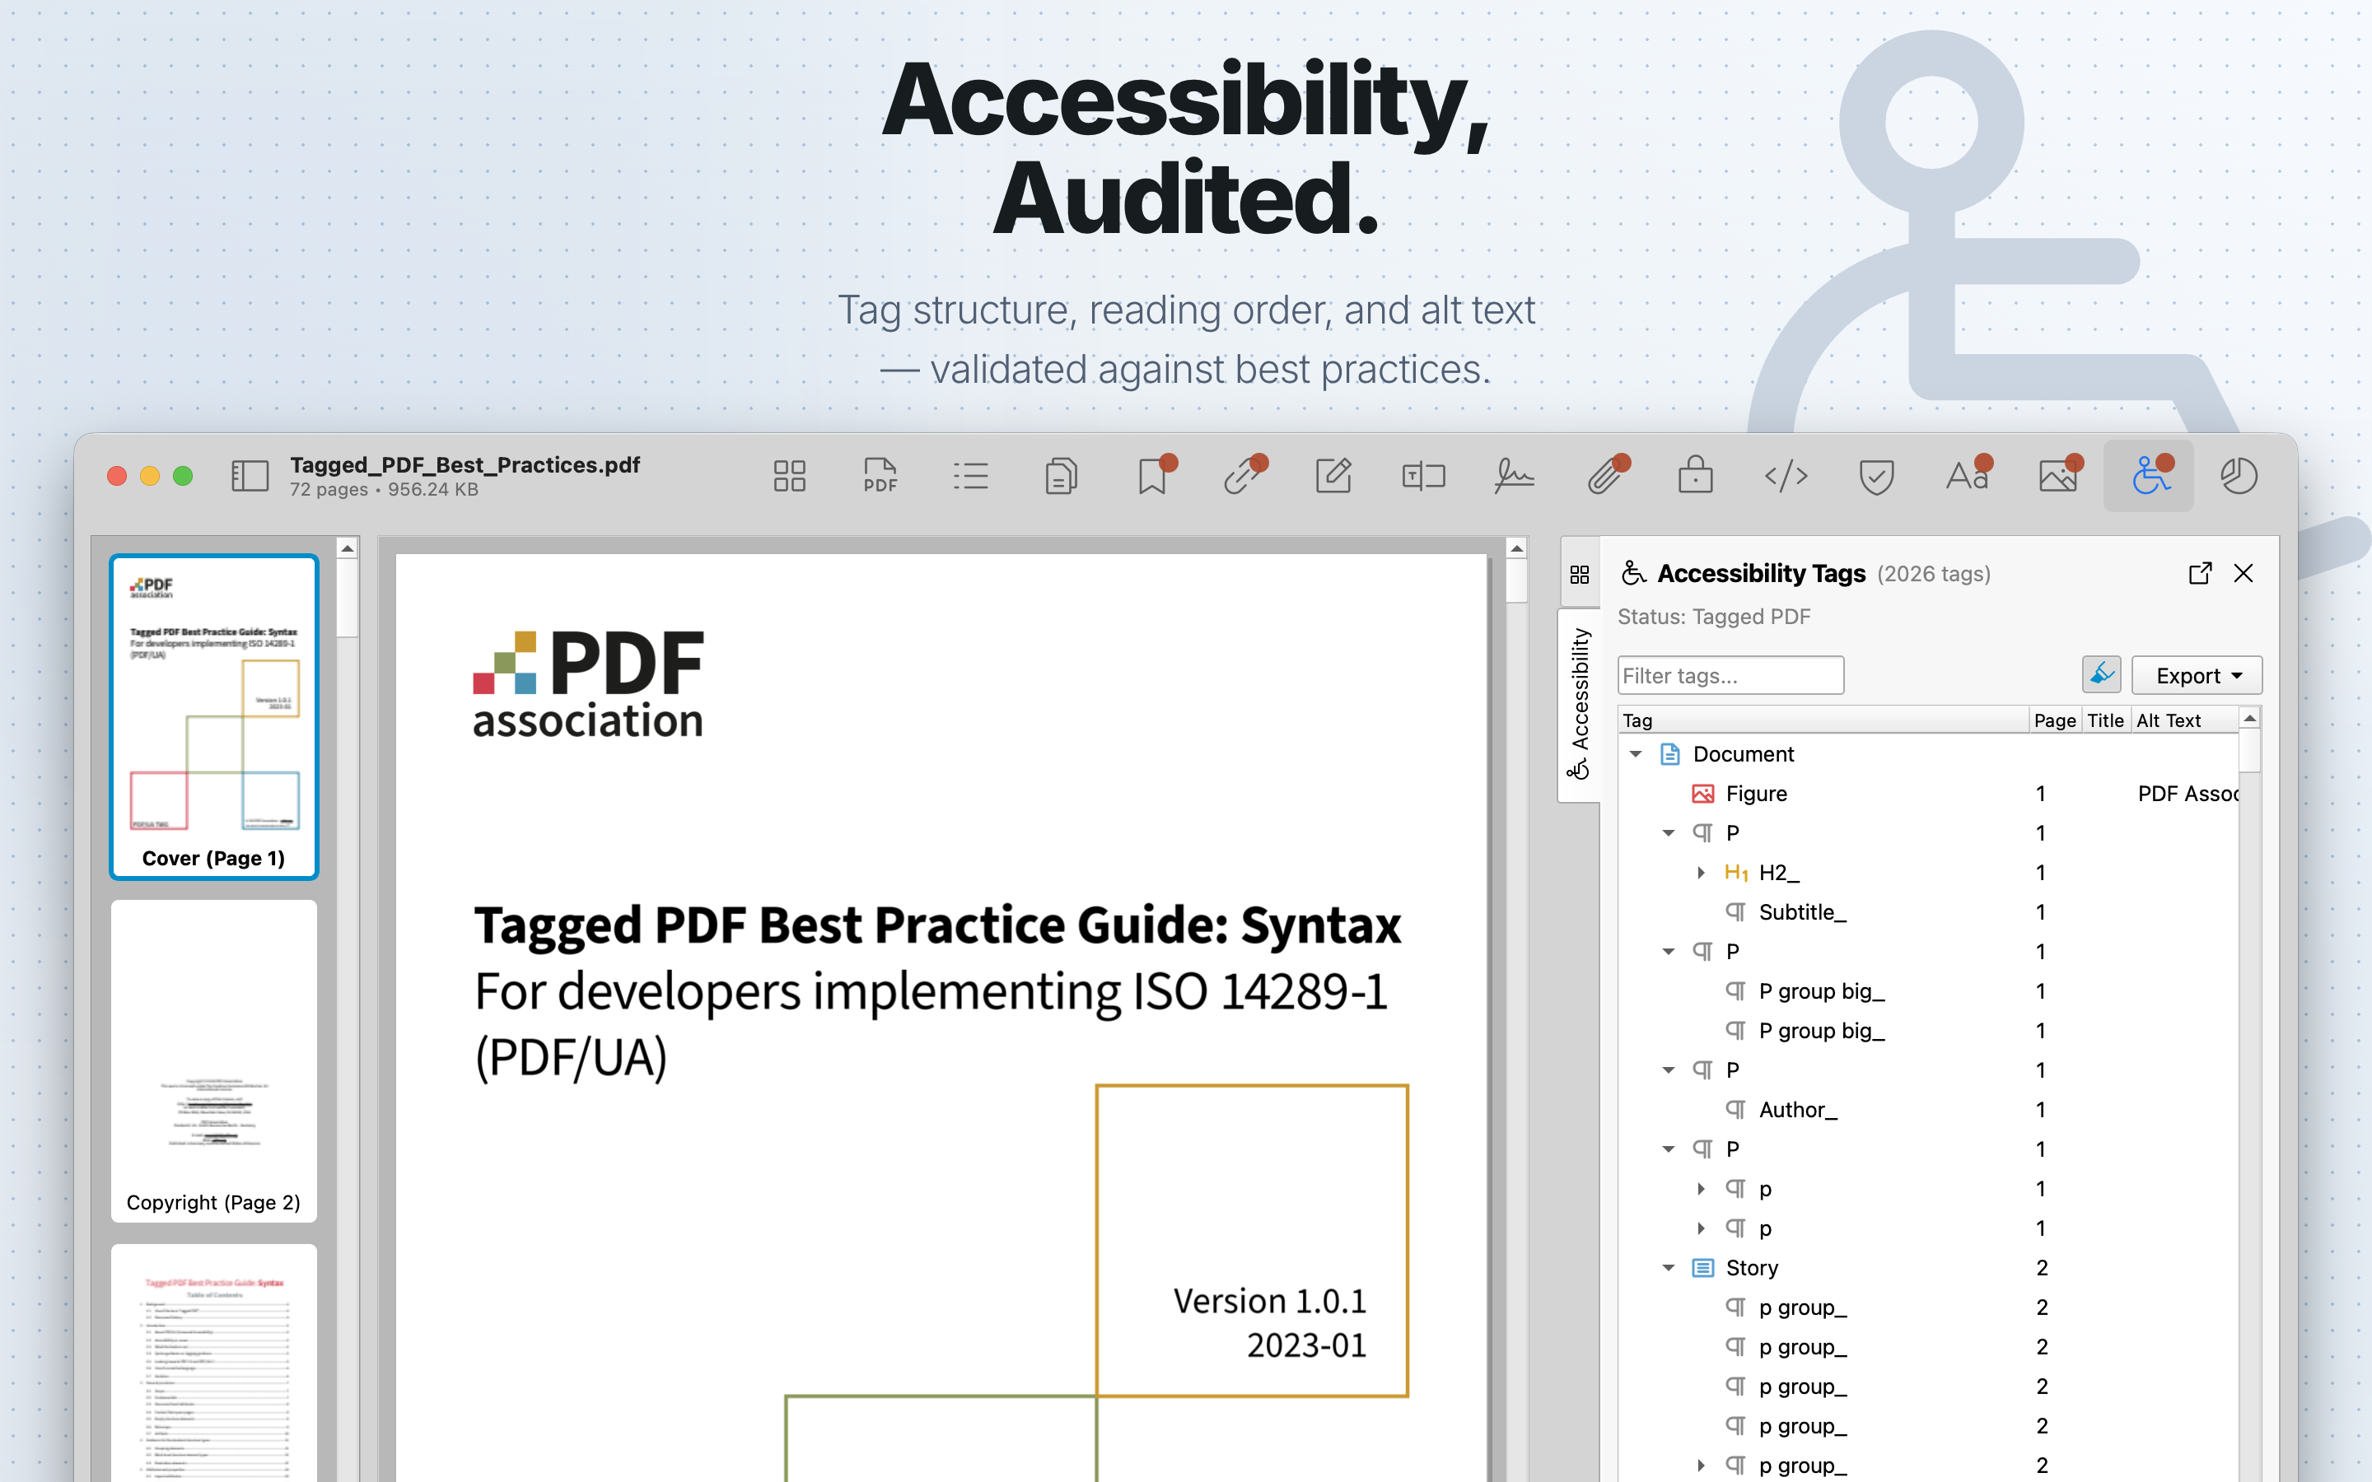This screenshot has width=2372, height=1482.
Task: Collapse the Document tree node
Action: click(x=1636, y=753)
